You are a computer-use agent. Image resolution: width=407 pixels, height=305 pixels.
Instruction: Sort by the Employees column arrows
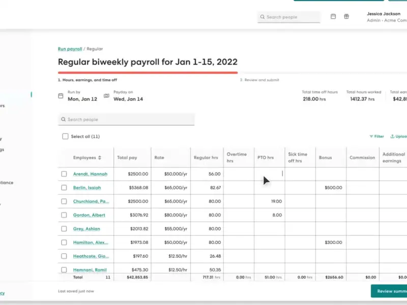(100, 158)
